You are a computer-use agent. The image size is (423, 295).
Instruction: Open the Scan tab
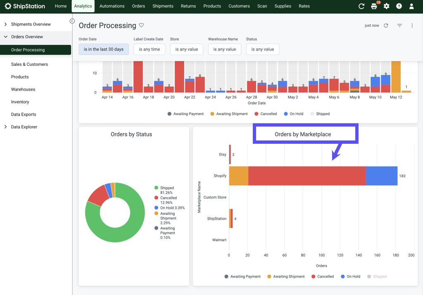coord(262,6)
